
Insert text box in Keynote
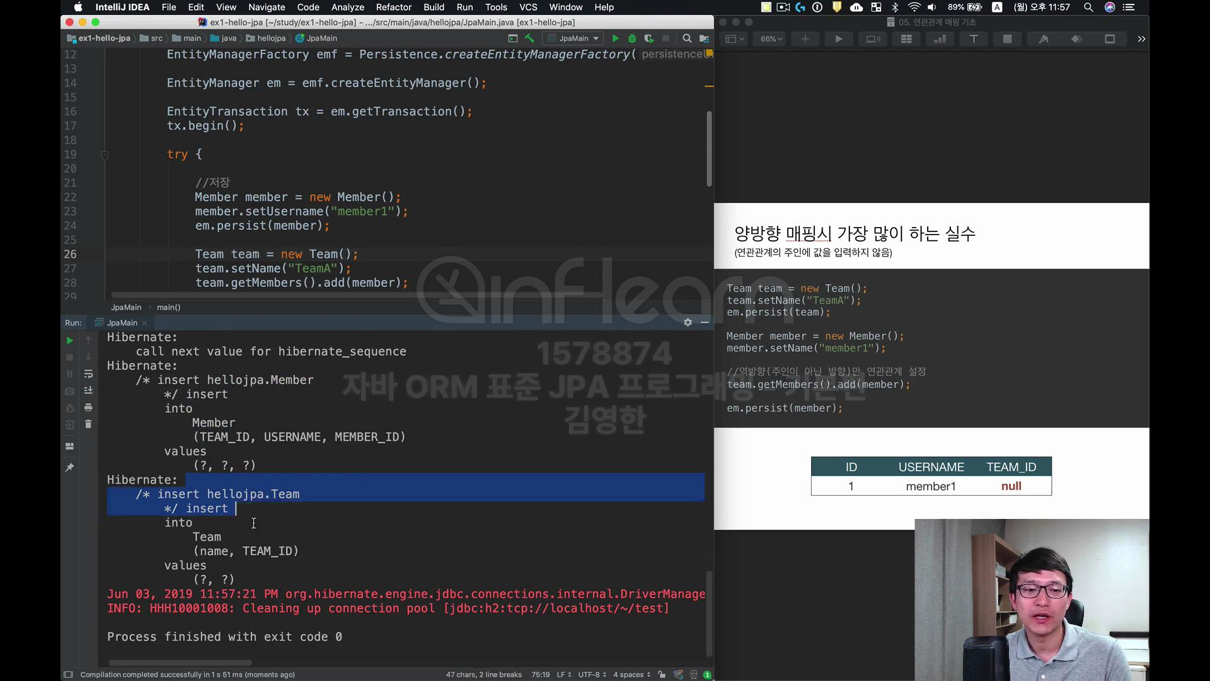pyautogui.click(x=974, y=39)
